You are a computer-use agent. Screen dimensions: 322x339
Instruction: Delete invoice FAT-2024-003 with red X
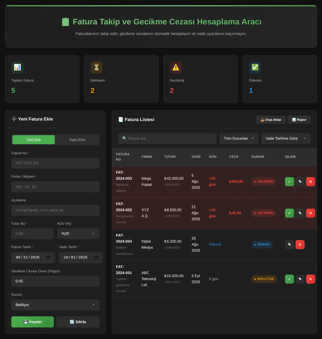coord(311,182)
